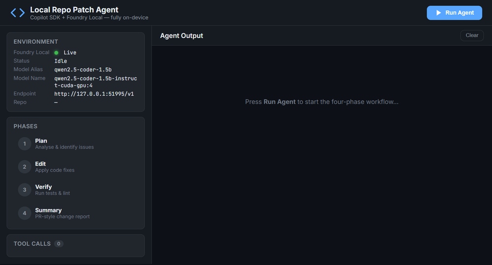This screenshot has width=492, height=265.
Task: Click the phase 3 number circle
Action: click(x=24, y=190)
